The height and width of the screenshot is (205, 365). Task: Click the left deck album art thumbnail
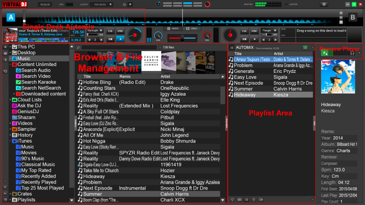coord(10,36)
